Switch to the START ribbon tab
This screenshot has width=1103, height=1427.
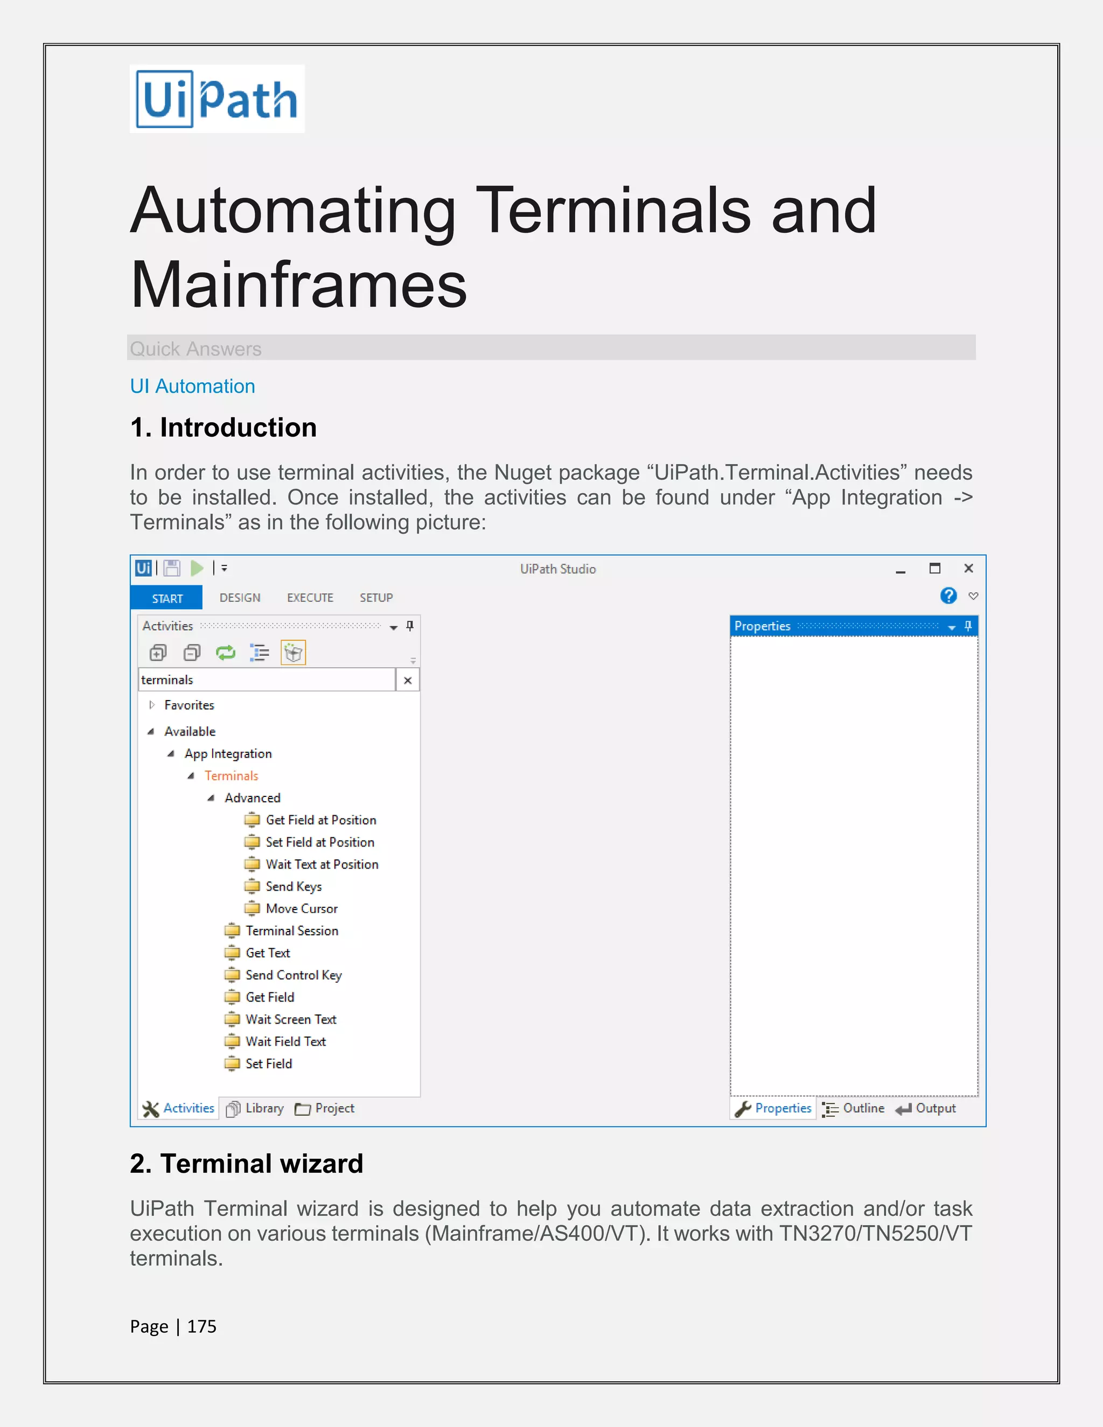(x=166, y=598)
